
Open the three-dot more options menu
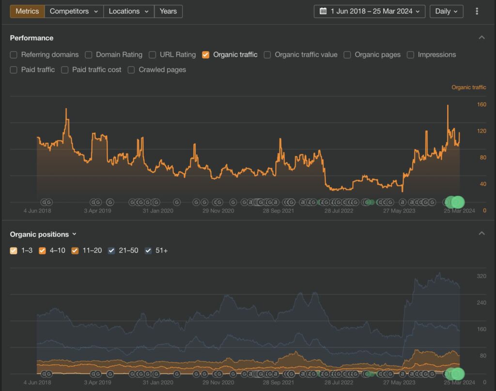[x=477, y=11]
